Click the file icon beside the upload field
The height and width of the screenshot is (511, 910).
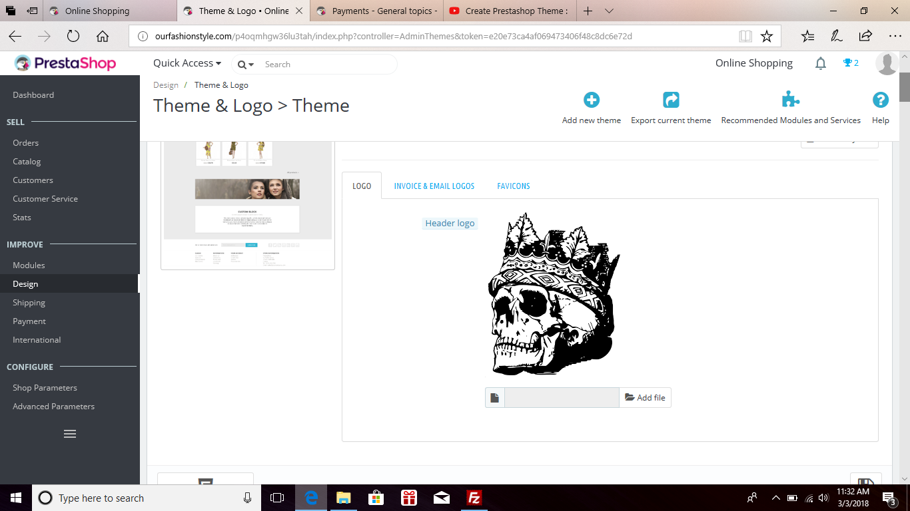pyautogui.click(x=495, y=398)
